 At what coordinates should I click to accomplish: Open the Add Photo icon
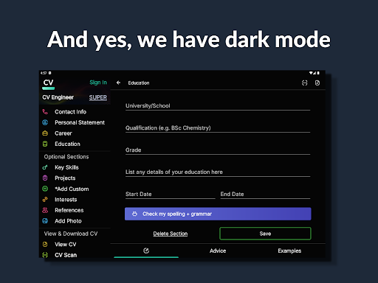(x=45, y=221)
